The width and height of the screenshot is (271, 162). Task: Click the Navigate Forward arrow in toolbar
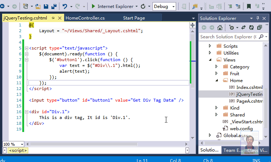click(14, 7)
